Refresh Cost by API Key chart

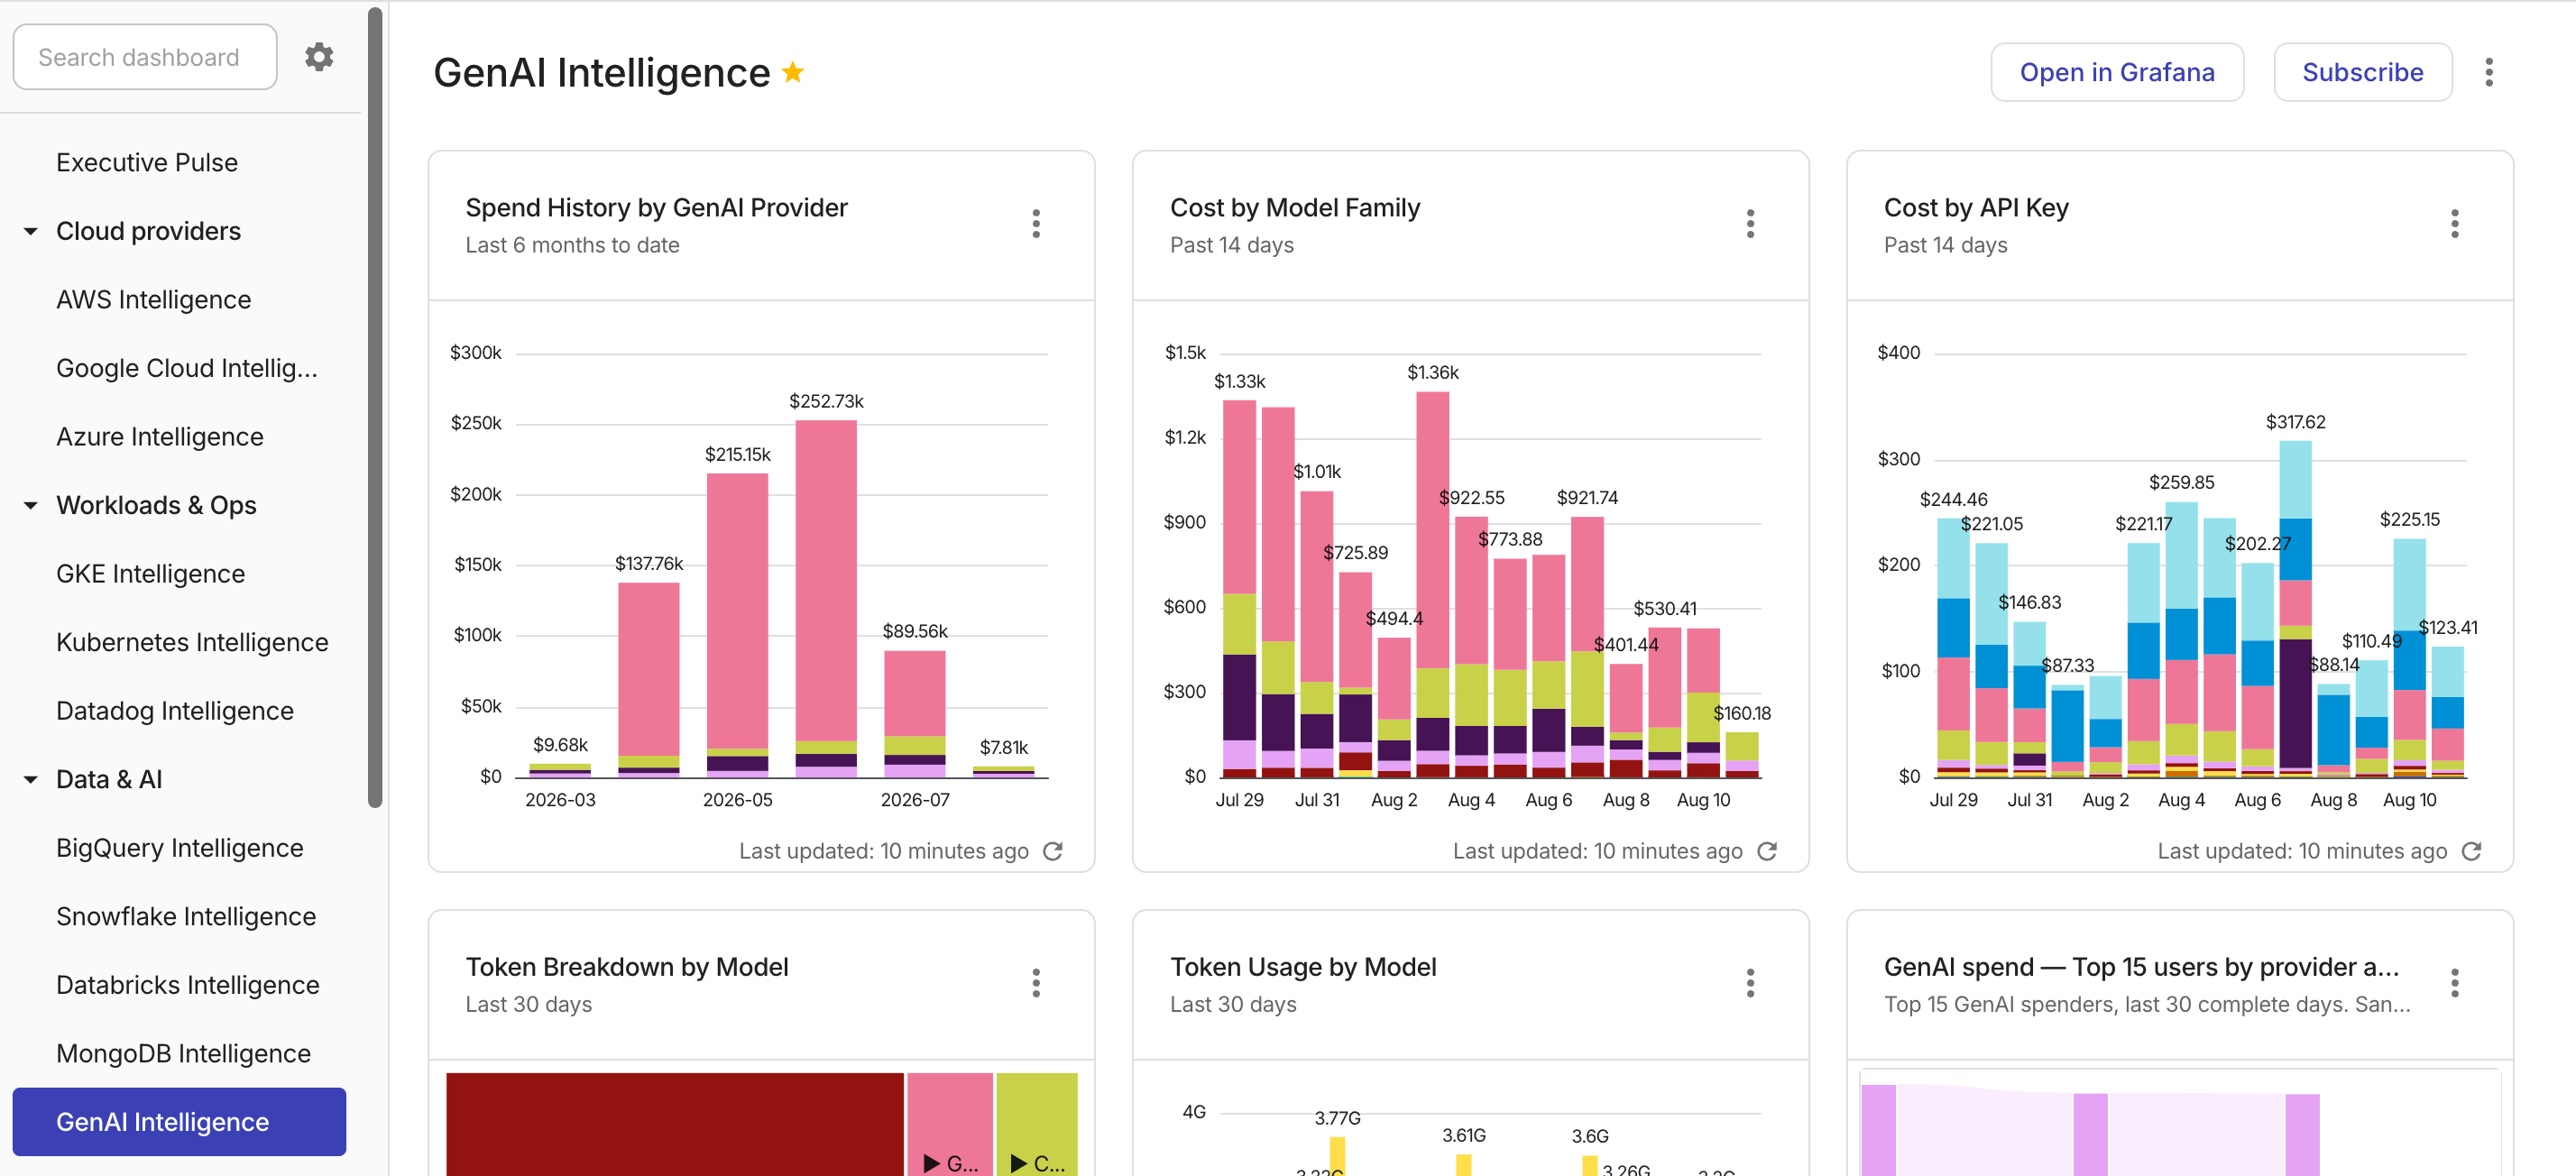click(2471, 851)
